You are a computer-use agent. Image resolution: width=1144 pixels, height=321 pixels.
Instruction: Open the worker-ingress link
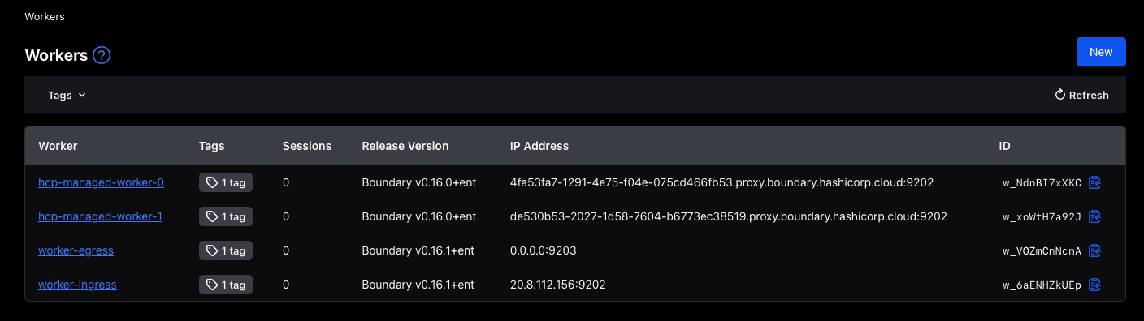click(77, 285)
